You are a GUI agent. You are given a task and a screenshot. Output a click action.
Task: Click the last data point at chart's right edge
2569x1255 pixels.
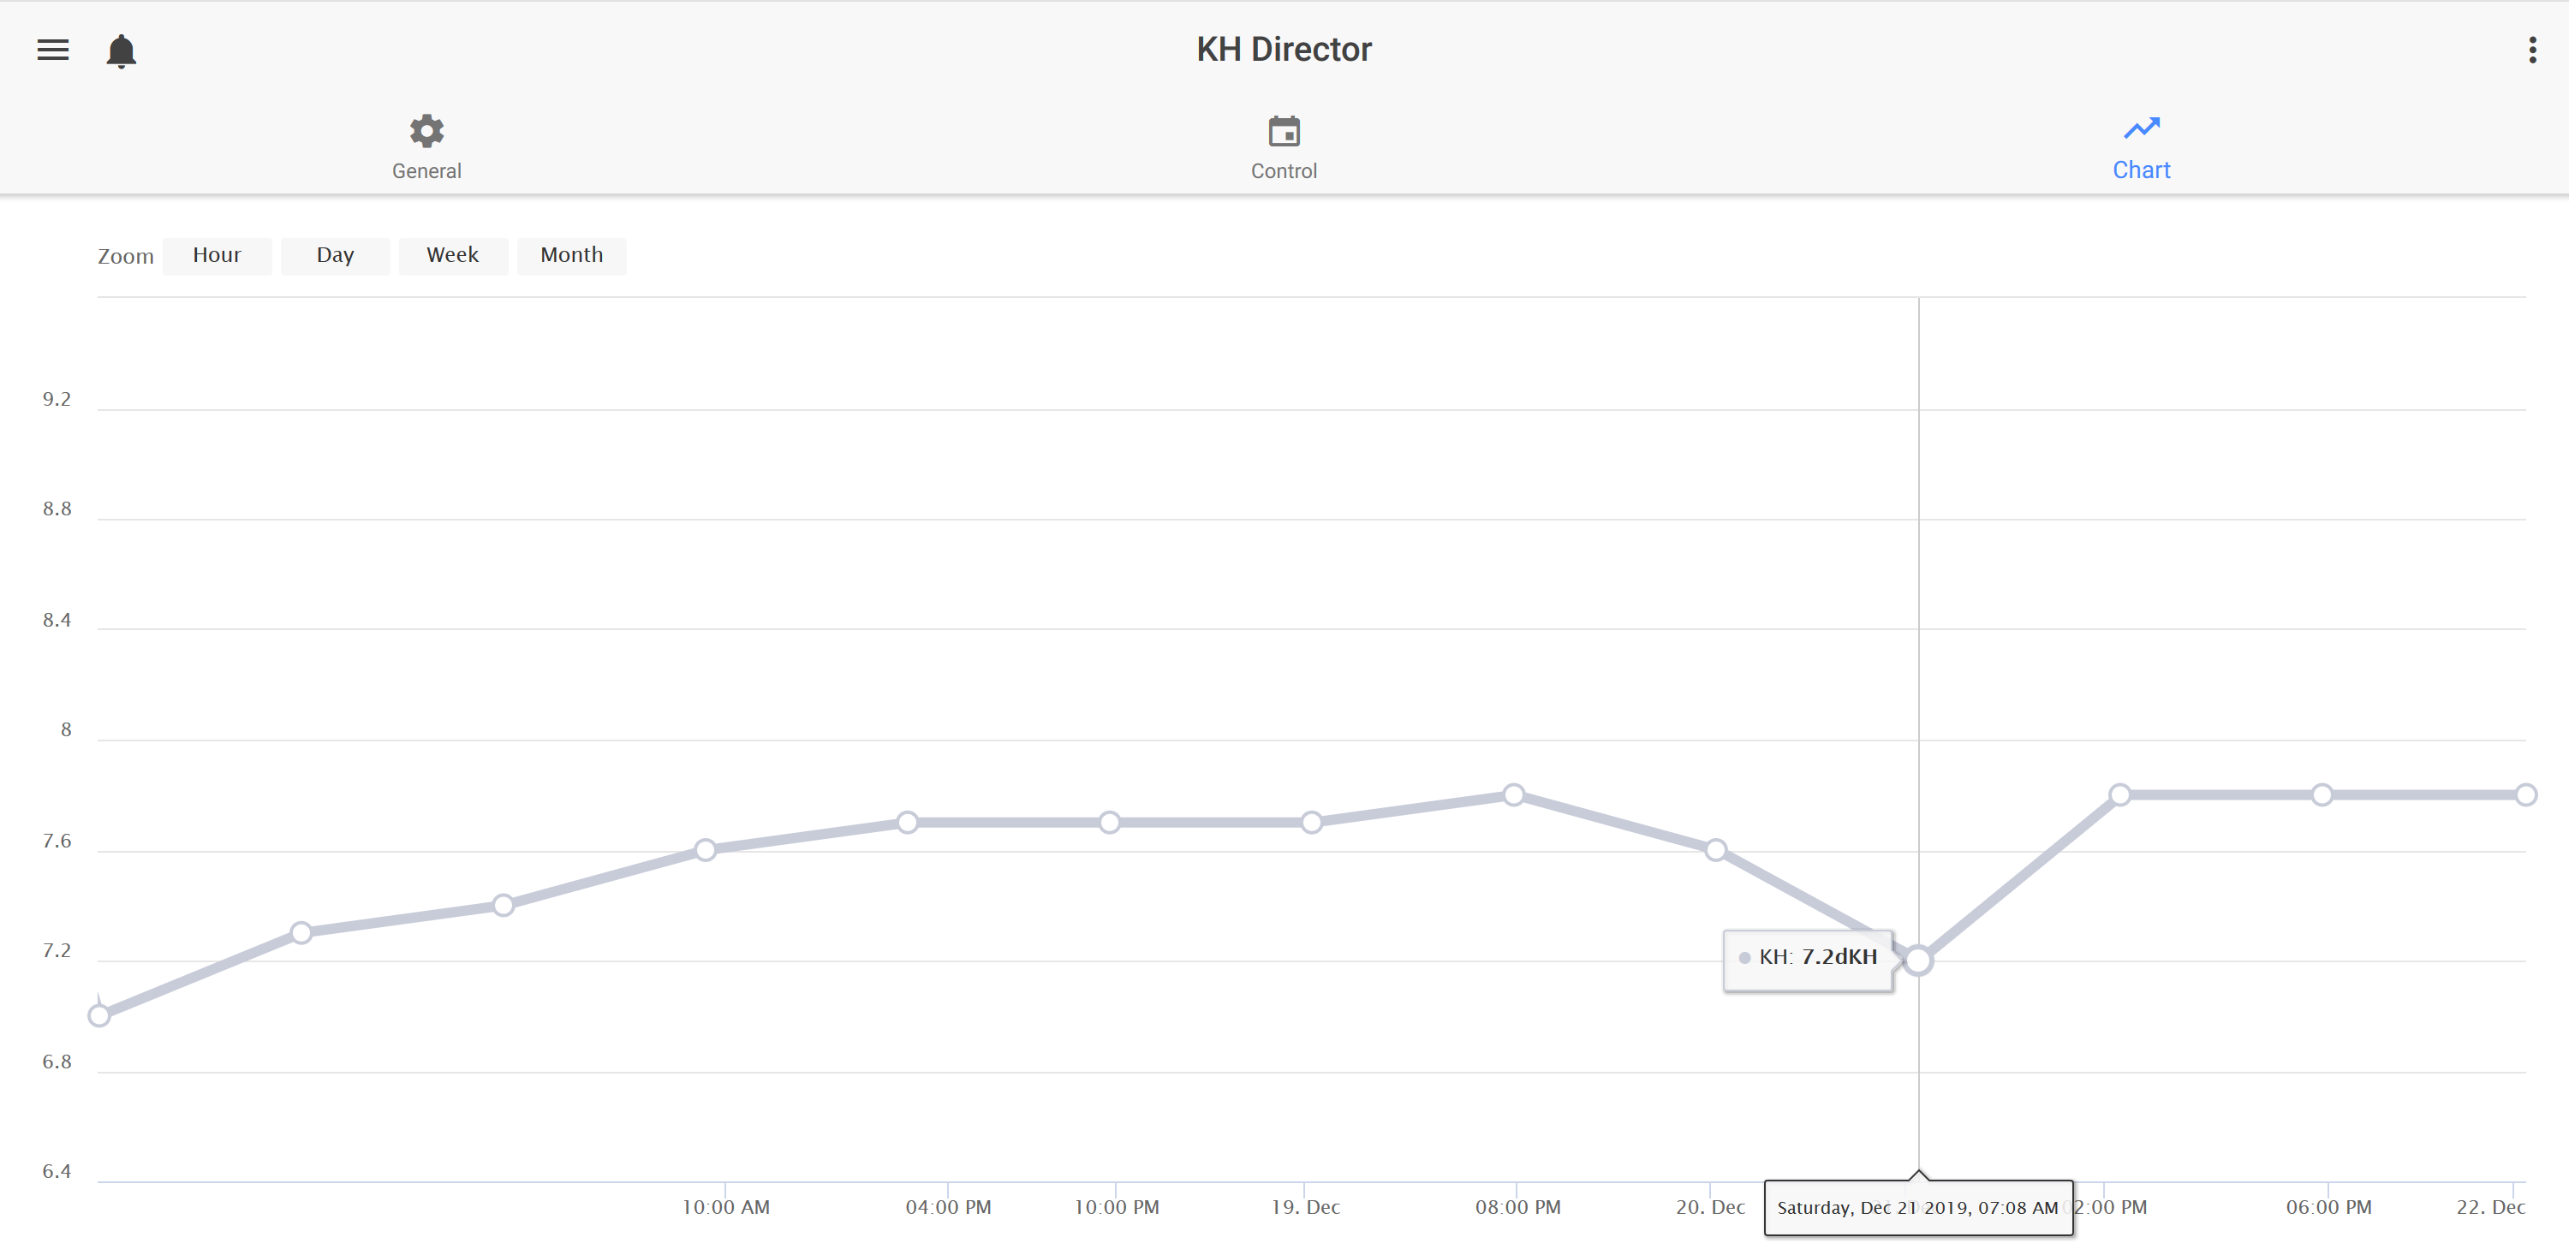pyautogui.click(x=2525, y=795)
